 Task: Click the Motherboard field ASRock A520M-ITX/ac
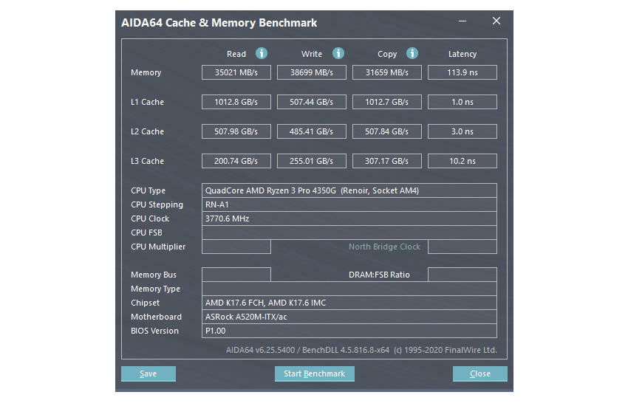[x=349, y=317]
